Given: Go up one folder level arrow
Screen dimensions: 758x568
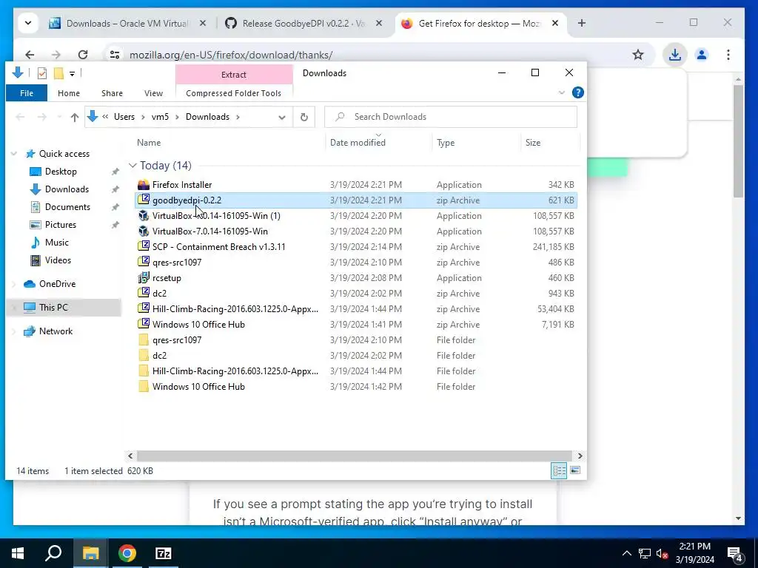Looking at the screenshot, I should point(75,117).
